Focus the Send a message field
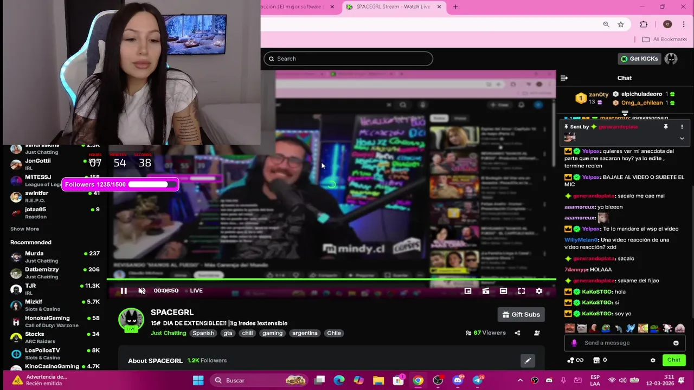The height and width of the screenshot is (390, 694). click(625, 343)
